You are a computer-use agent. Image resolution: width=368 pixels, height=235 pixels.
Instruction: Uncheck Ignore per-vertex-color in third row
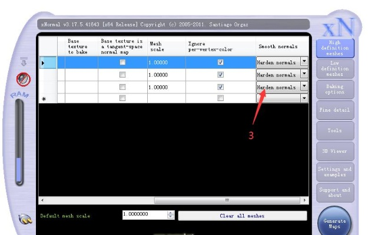point(220,87)
